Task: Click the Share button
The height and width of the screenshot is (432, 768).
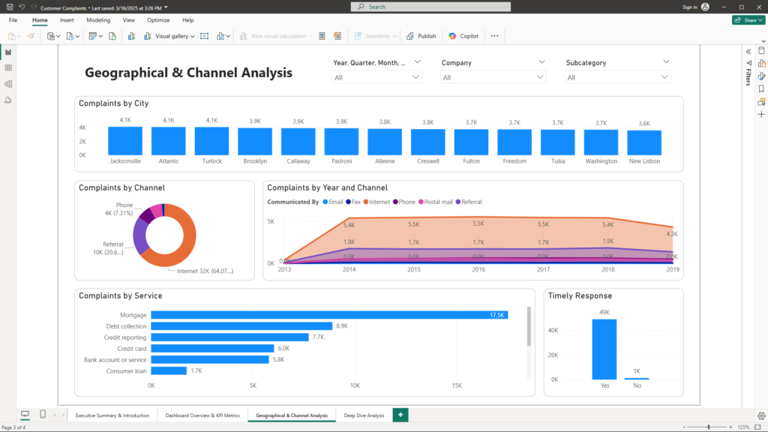Action: (747, 20)
